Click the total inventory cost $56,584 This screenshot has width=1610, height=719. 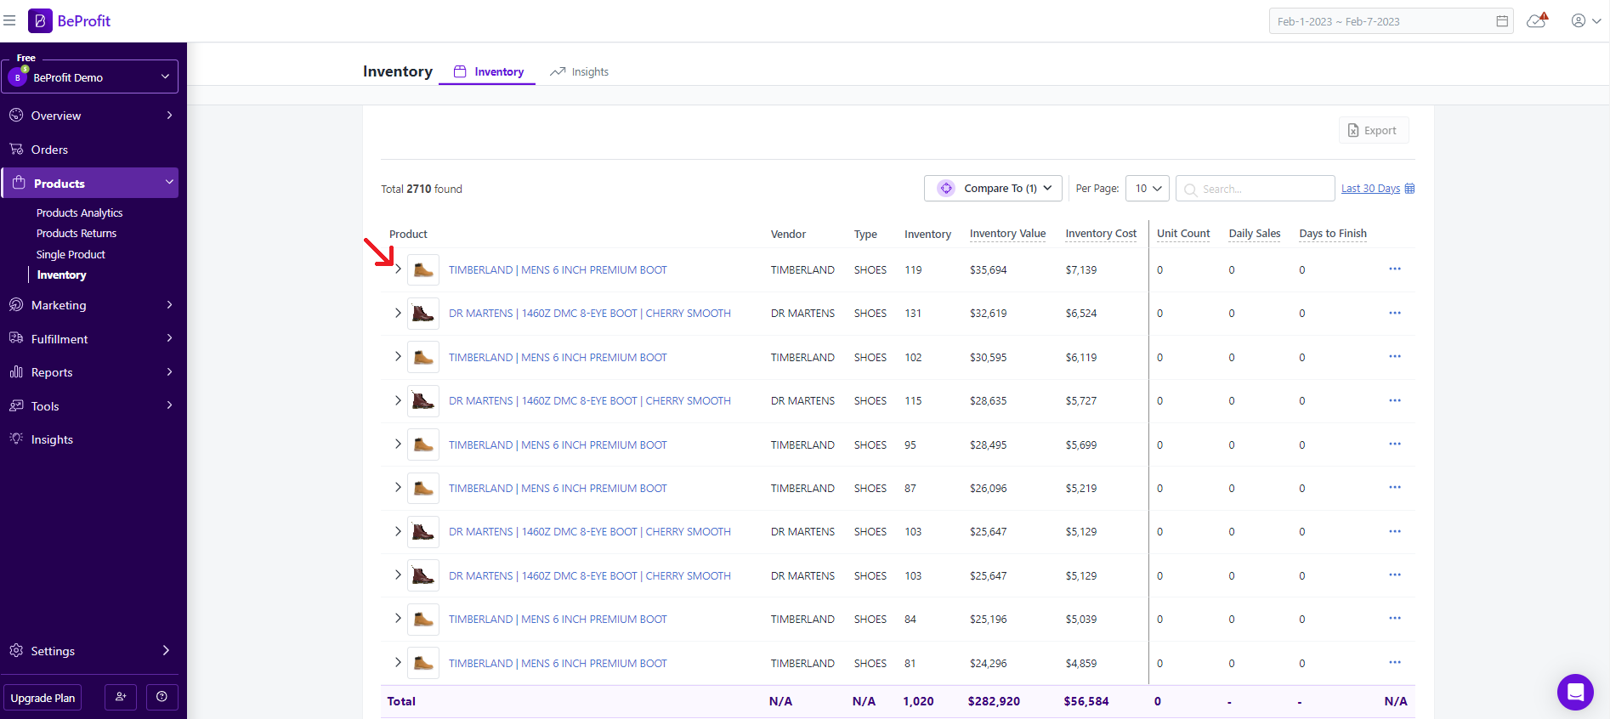point(1086,701)
